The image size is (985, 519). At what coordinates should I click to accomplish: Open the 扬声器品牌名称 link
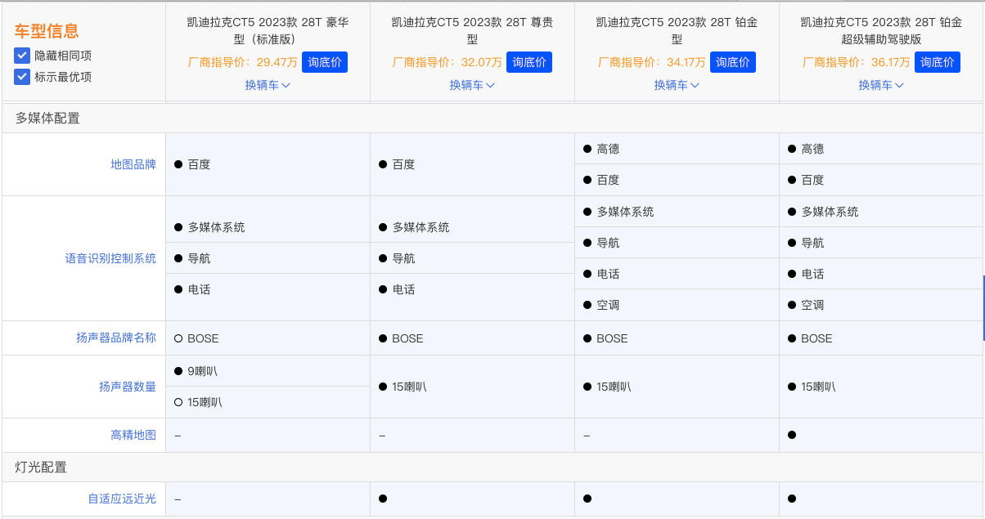[x=116, y=338]
